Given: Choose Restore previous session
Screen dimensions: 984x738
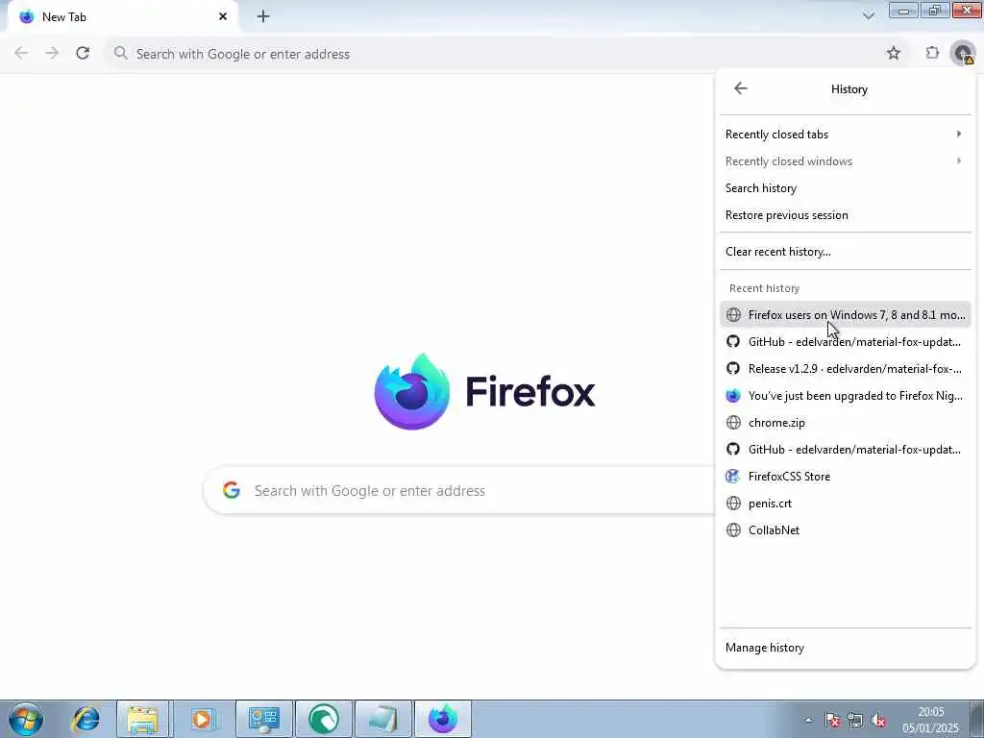Looking at the screenshot, I should (x=846, y=215).
